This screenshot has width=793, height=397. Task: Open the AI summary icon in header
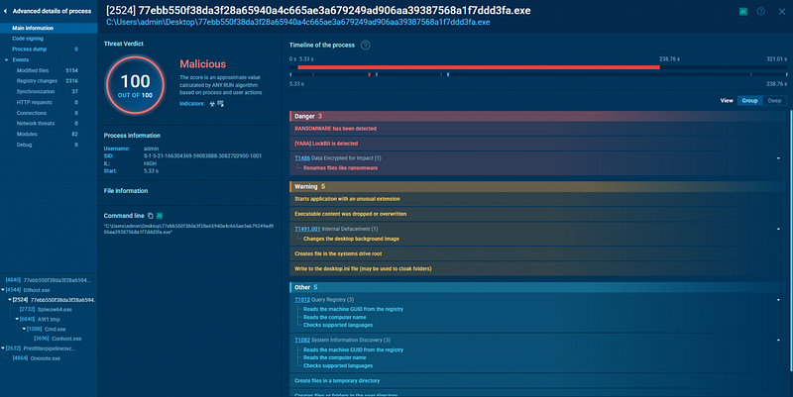(x=742, y=11)
